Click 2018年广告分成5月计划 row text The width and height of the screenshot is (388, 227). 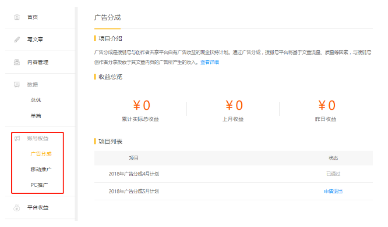tap(134, 191)
